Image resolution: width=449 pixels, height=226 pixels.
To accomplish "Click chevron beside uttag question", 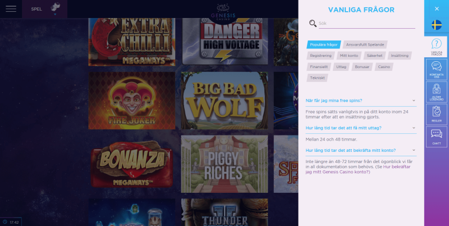I will (x=414, y=128).
